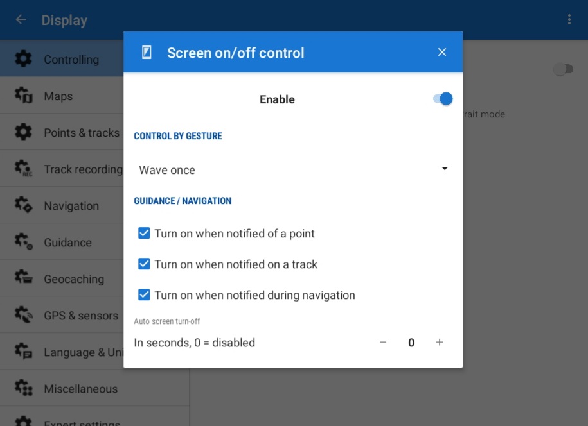Screen dimensions: 588x426
Task: Click the Geocaching settings icon
Action: [23, 279]
